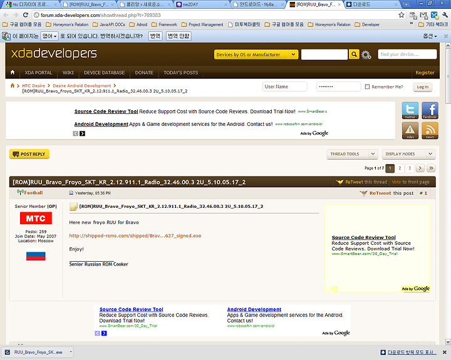Open the forum rules warning icon
Image resolution: width=451 pixels, height=360 pixels.
(410, 131)
